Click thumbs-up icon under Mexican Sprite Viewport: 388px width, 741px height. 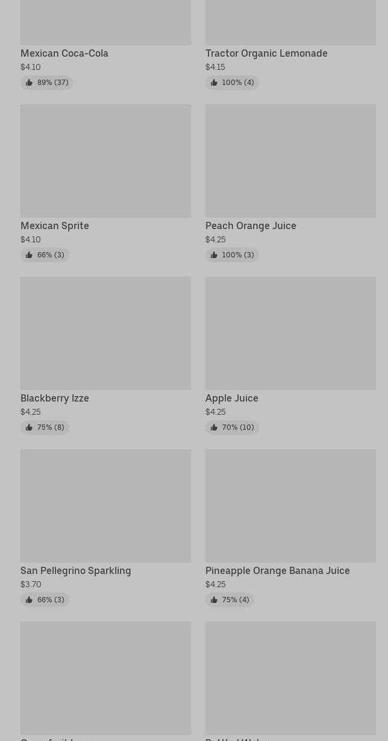click(29, 255)
